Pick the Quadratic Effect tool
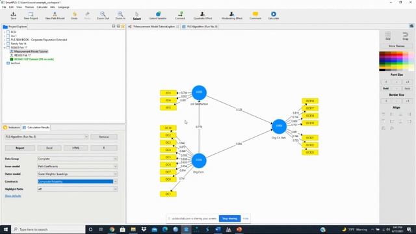The image size is (416, 234). coord(202,16)
